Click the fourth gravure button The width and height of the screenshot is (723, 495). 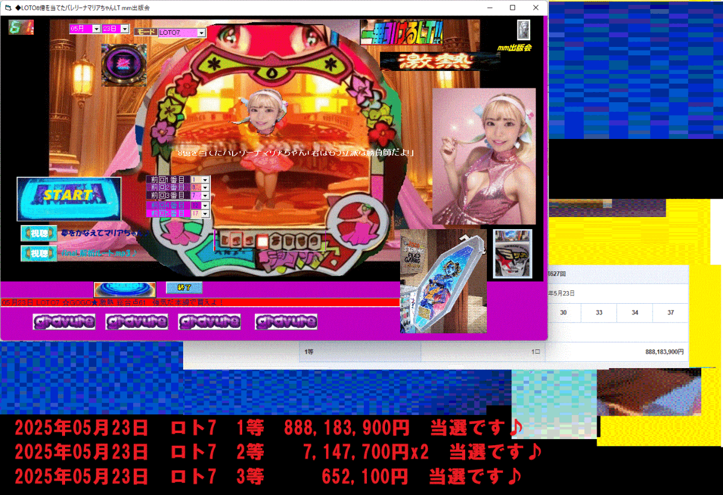(286, 322)
